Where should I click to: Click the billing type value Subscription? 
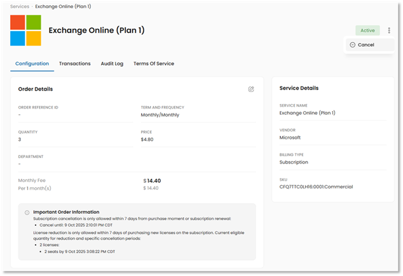(294, 162)
